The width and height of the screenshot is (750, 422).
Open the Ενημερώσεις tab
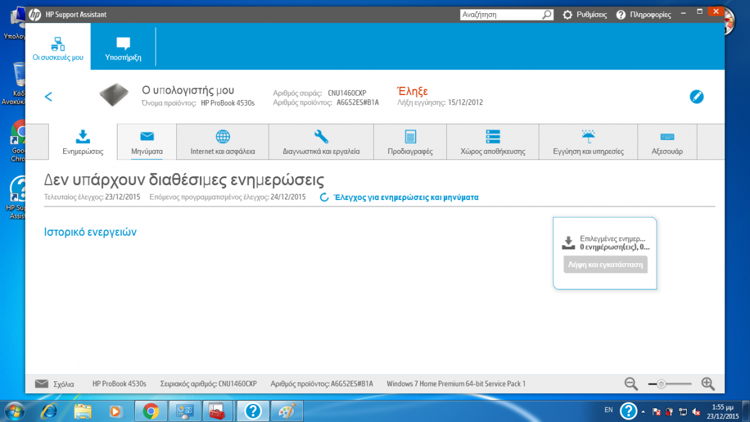point(83,142)
